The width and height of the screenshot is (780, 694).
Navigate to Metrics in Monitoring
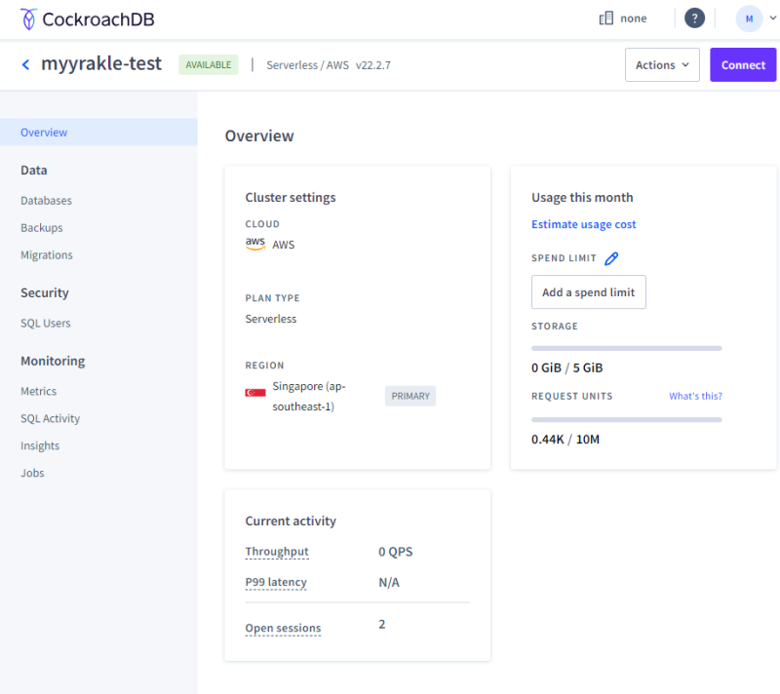pyautogui.click(x=38, y=392)
